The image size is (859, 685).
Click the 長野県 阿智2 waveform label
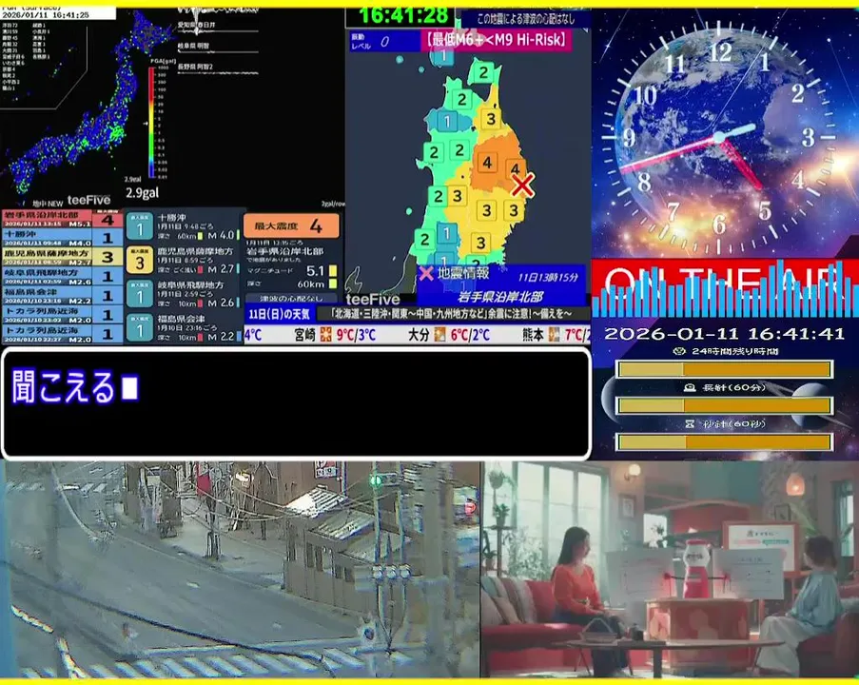[x=195, y=67]
